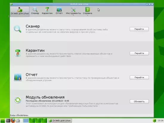Screen dimensions: 164x123
Task: Click the Последнее обновление 2012/08/23 8:46 text
Action: pyautogui.click(x=47, y=101)
